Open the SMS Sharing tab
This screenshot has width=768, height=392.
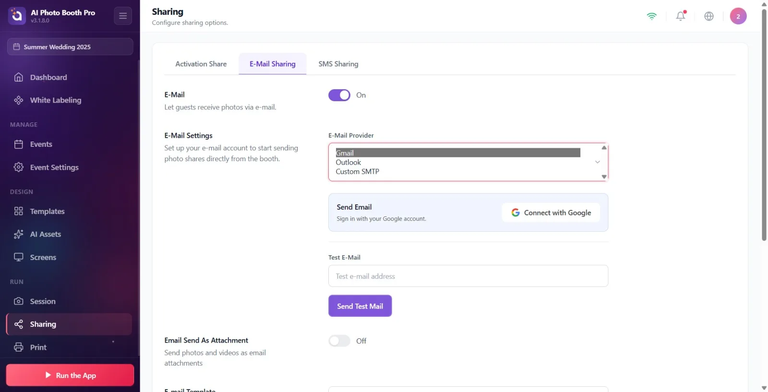click(338, 64)
